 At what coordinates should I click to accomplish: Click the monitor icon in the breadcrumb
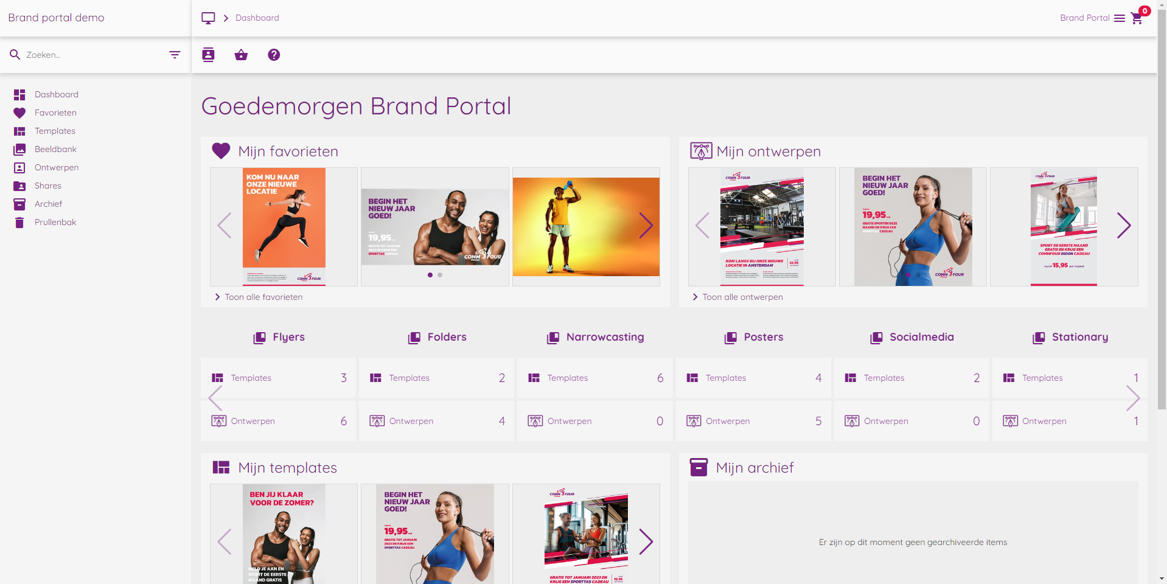click(208, 18)
